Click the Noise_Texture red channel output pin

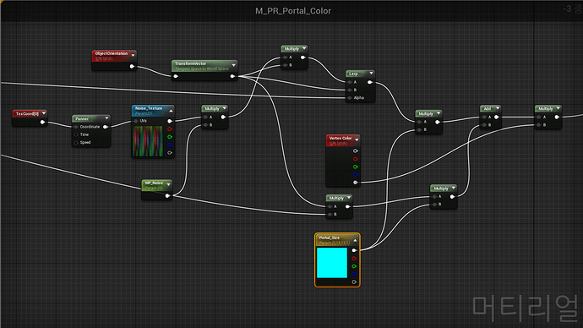click(170, 129)
